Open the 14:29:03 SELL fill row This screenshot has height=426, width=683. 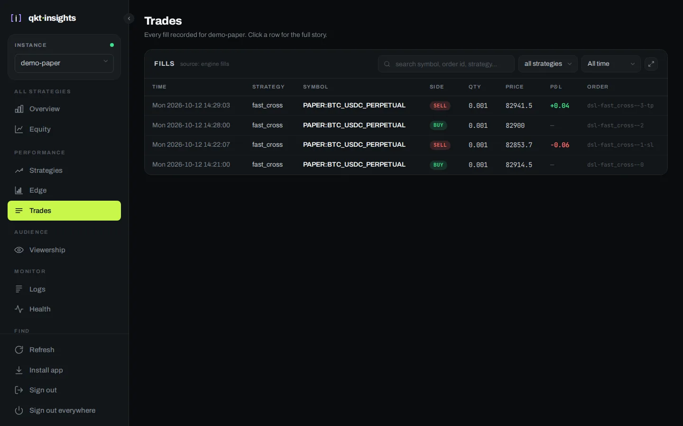coord(406,106)
